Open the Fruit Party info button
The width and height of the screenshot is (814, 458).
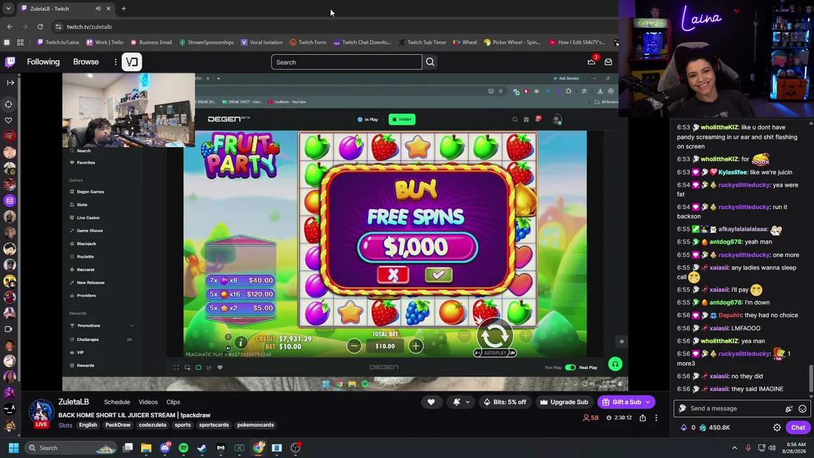(x=240, y=343)
